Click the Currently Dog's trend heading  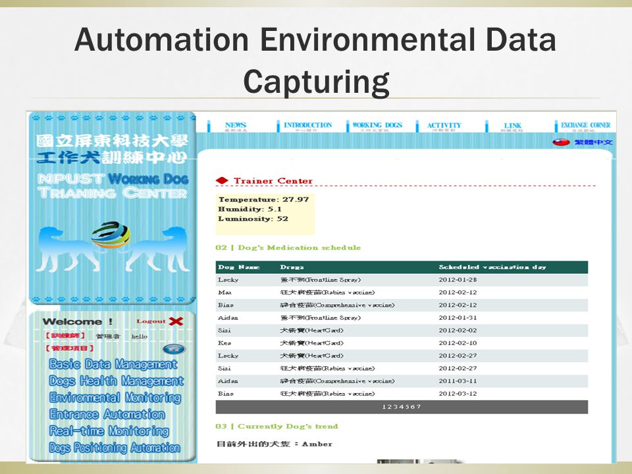pos(288,427)
